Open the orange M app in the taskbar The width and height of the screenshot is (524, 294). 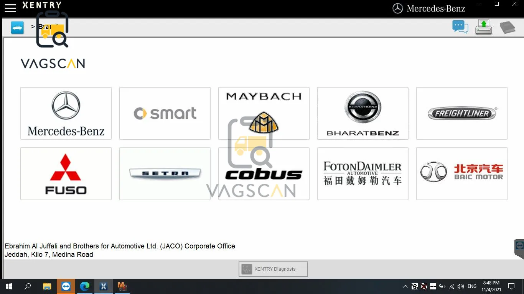122,286
